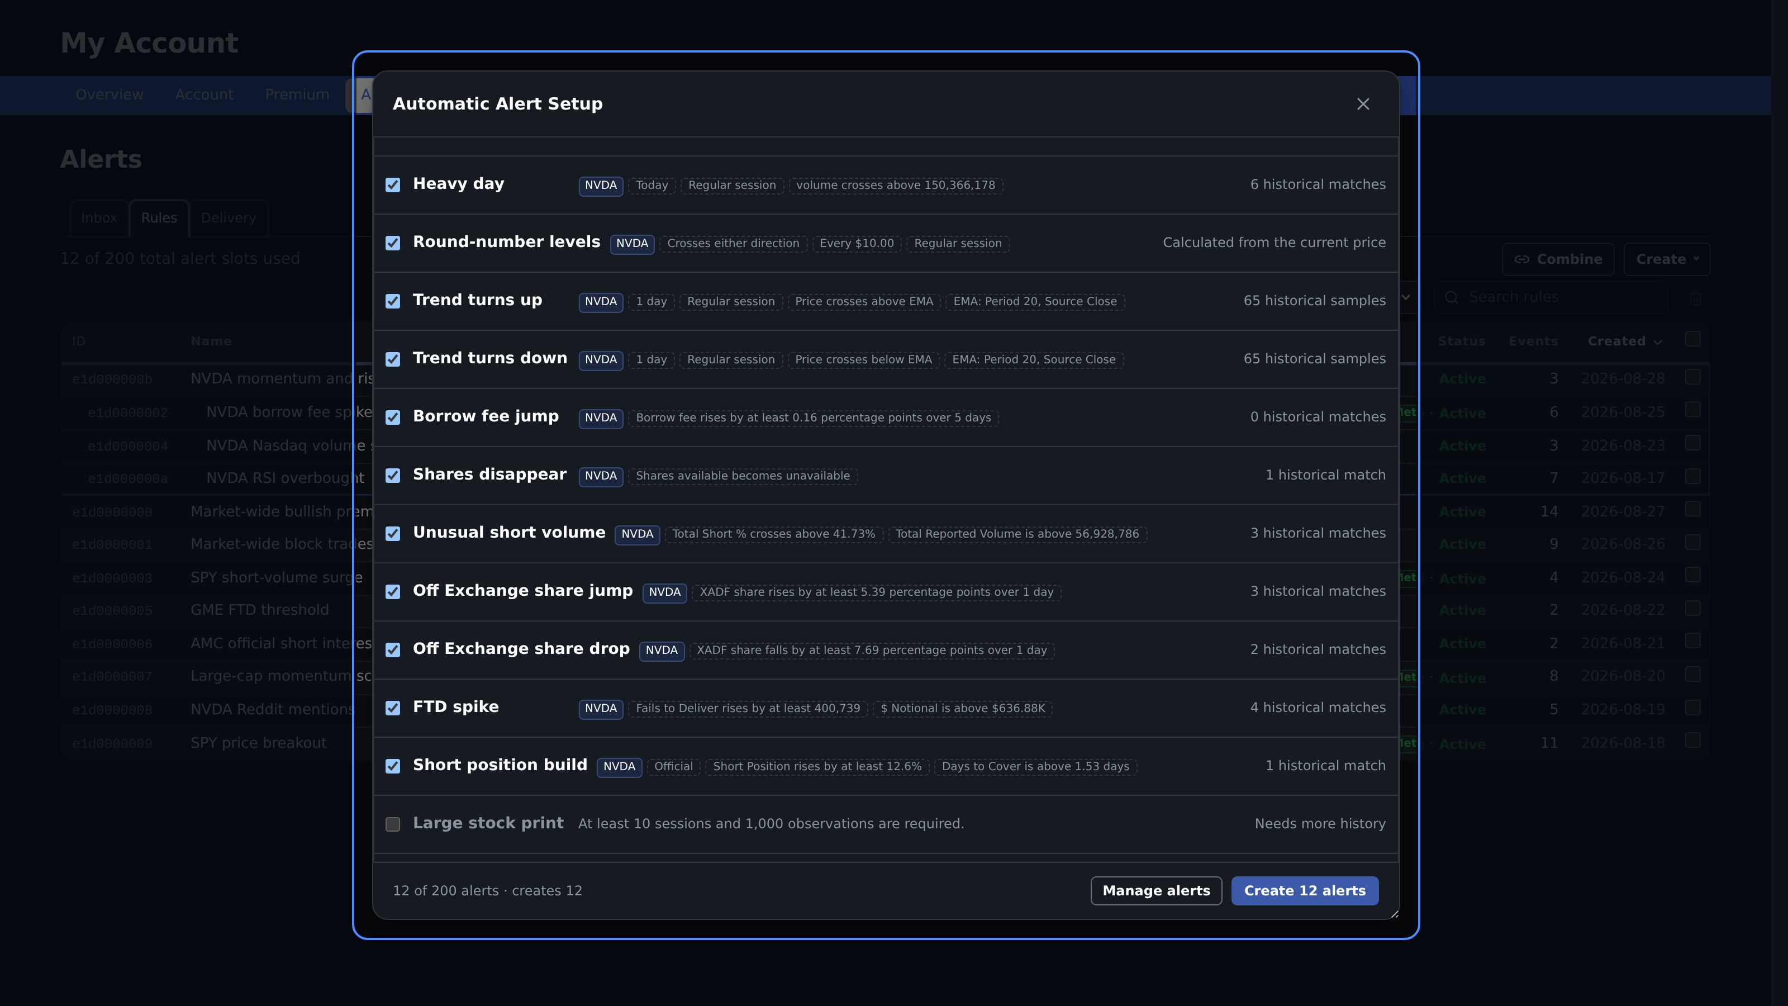
Task: Switch to Inbox tab under Alerts
Action: click(x=98, y=218)
